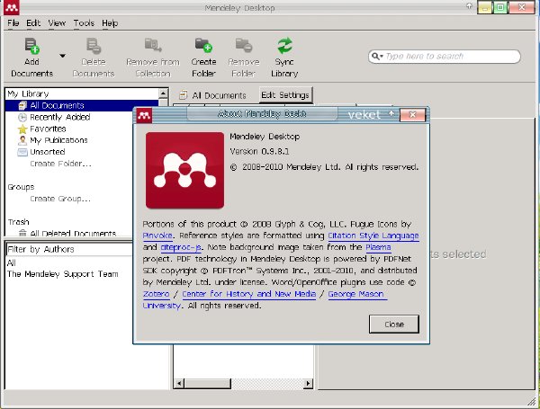This screenshot has height=409, width=540.
Task: Click the Create Folder toolbar icon
Action: point(203,46)
